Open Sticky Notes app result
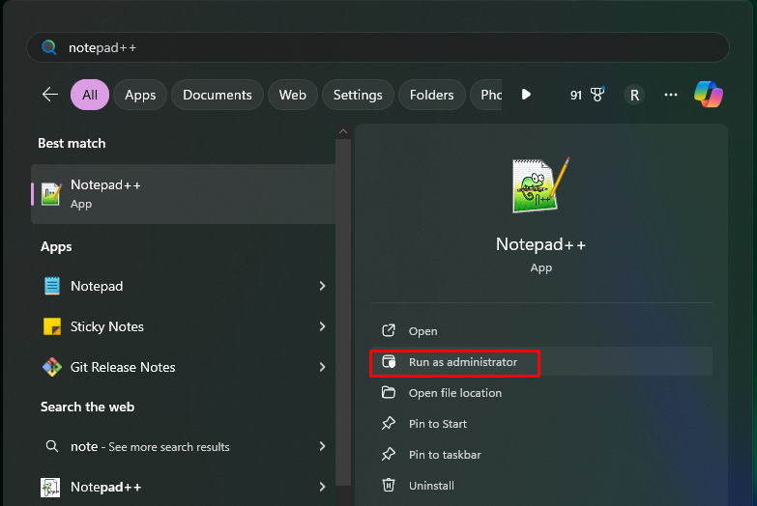This screenshot has width=757, height=506. point(106,326)
